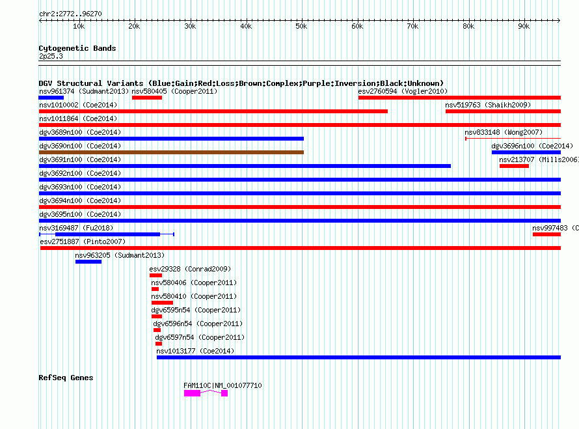Click the 50k mark on the ruler

(x=301, y=26)
